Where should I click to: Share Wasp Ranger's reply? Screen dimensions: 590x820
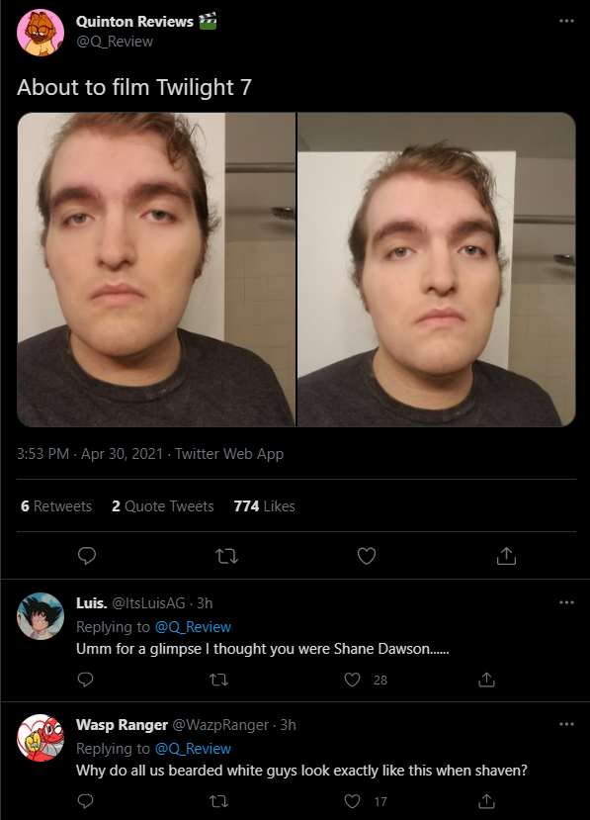tap(486, 801)
